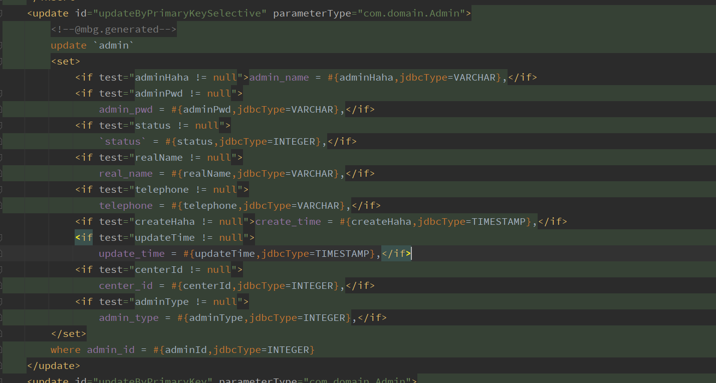Viewport: 716px width, 383px height.
Task: Click the update `admin` statement line
Action: pyautogui.click(x=93, y=45)
